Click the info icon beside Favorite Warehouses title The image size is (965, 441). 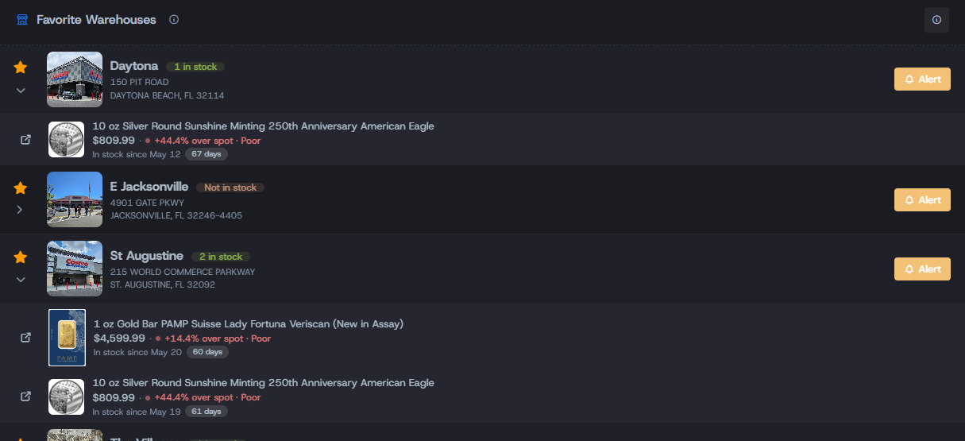[x=174, y=20]
